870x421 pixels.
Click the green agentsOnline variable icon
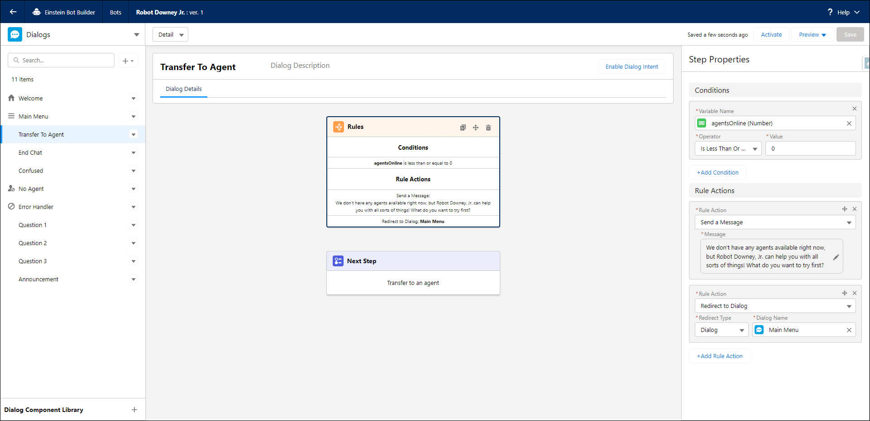702,123
